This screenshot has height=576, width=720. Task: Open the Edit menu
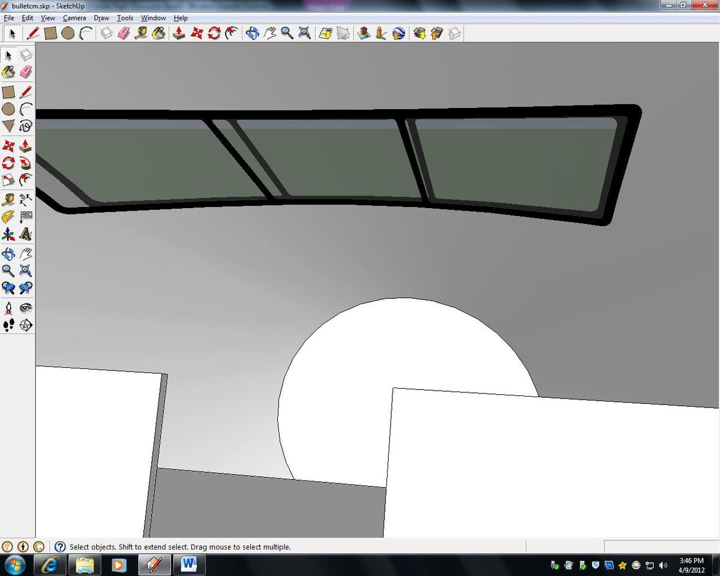tap(28, 18)
